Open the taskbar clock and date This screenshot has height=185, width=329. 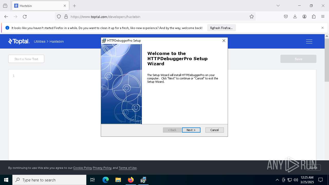click(x=307, y=180)
